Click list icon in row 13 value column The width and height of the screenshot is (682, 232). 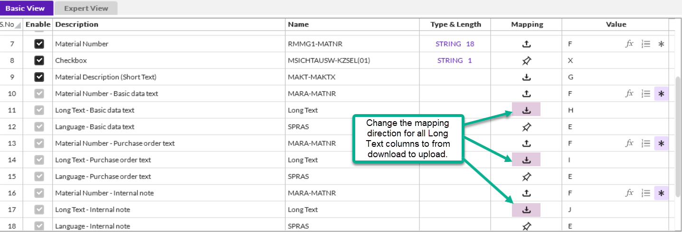point(645,143)
